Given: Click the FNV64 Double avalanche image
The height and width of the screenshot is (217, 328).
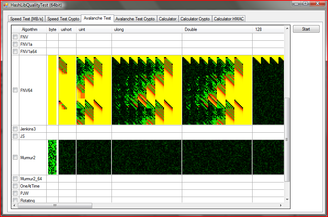Looking at the screenshot, I should click(x=217, y=90).
